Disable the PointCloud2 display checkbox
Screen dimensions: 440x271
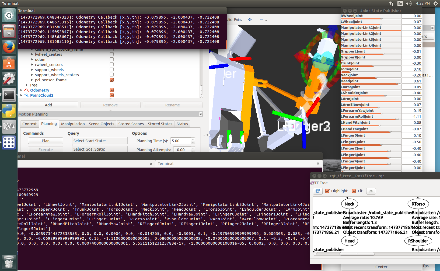click(112, 95)
